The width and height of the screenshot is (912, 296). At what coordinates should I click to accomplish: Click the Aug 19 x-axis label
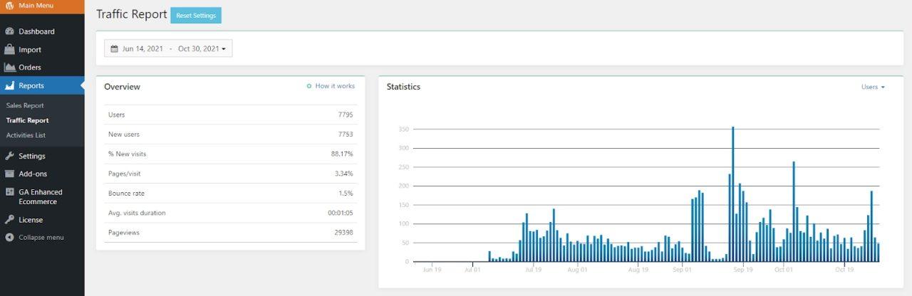click(x=638, y=270)
